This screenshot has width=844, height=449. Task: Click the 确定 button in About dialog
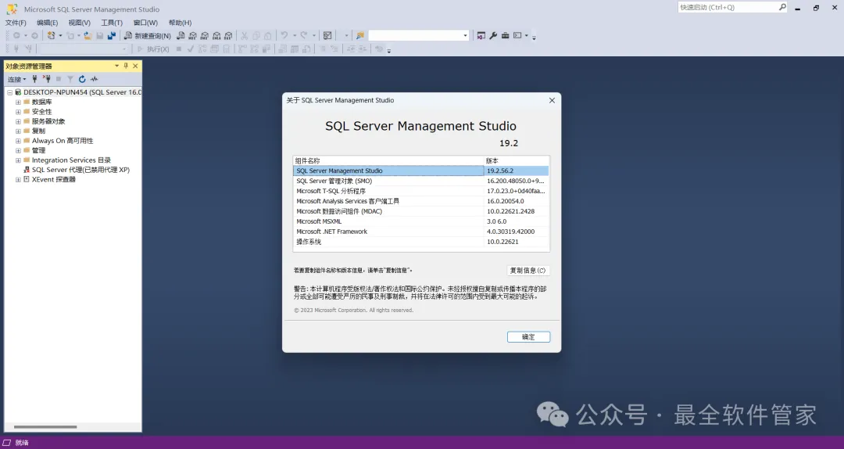click(x=528, y=337)
